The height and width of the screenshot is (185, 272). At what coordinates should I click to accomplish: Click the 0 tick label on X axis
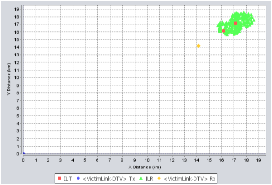point(23,160)
